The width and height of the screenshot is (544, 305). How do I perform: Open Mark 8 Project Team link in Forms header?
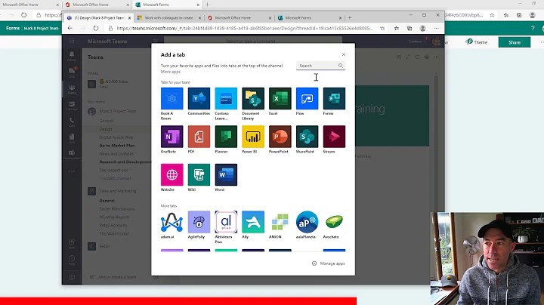[x=41, y=28]
